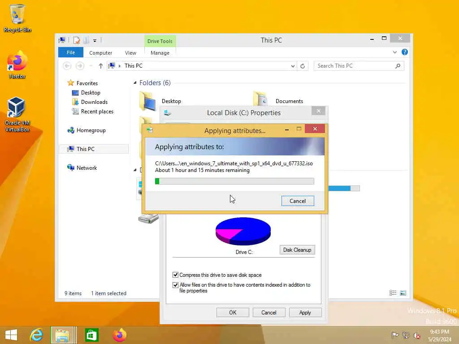
Task: Uncheck Compress this drive to save disk space
Action: tap(175, 275)
